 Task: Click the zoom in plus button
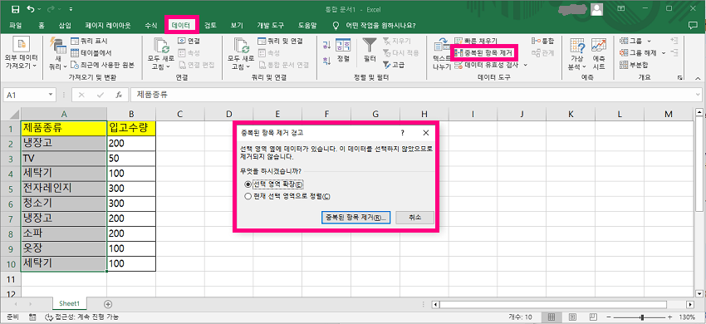point(670,317)
